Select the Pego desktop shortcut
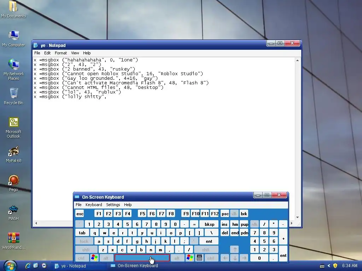 tap(13, 183)
